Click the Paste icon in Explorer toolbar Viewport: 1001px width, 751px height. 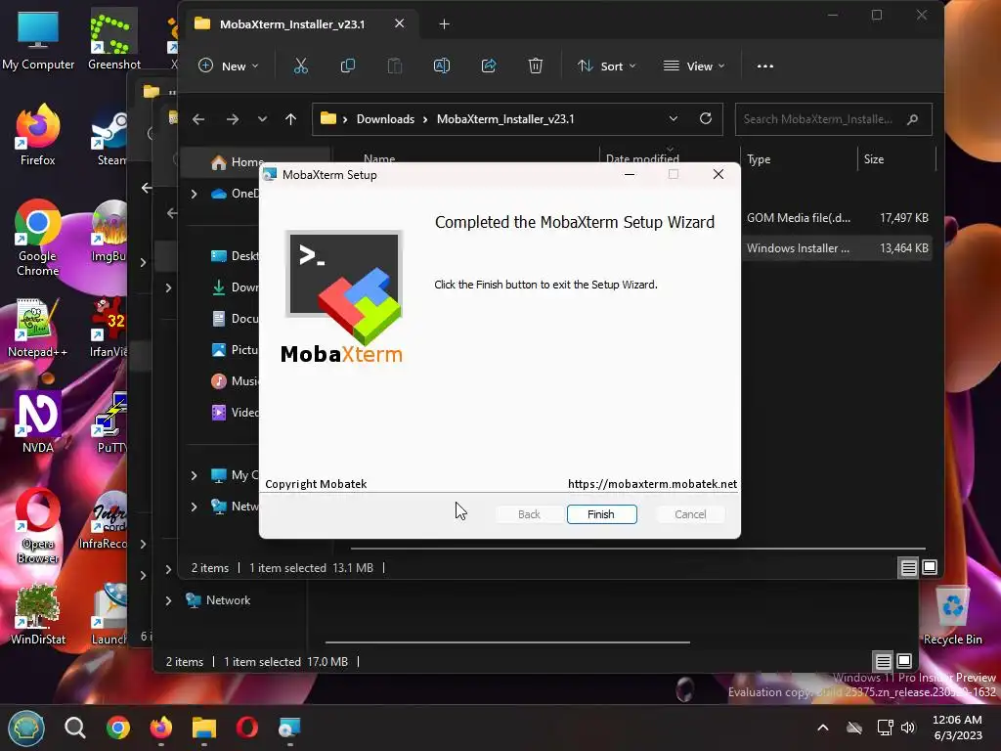[395, 66]
